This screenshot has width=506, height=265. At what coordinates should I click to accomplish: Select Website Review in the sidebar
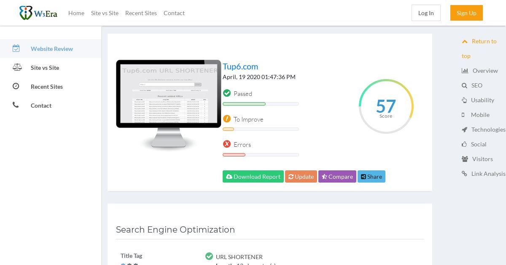(52, 49)
